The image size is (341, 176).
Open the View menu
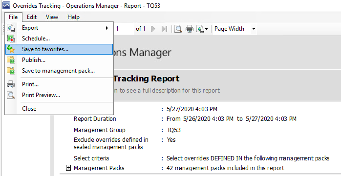pos(52,17)
